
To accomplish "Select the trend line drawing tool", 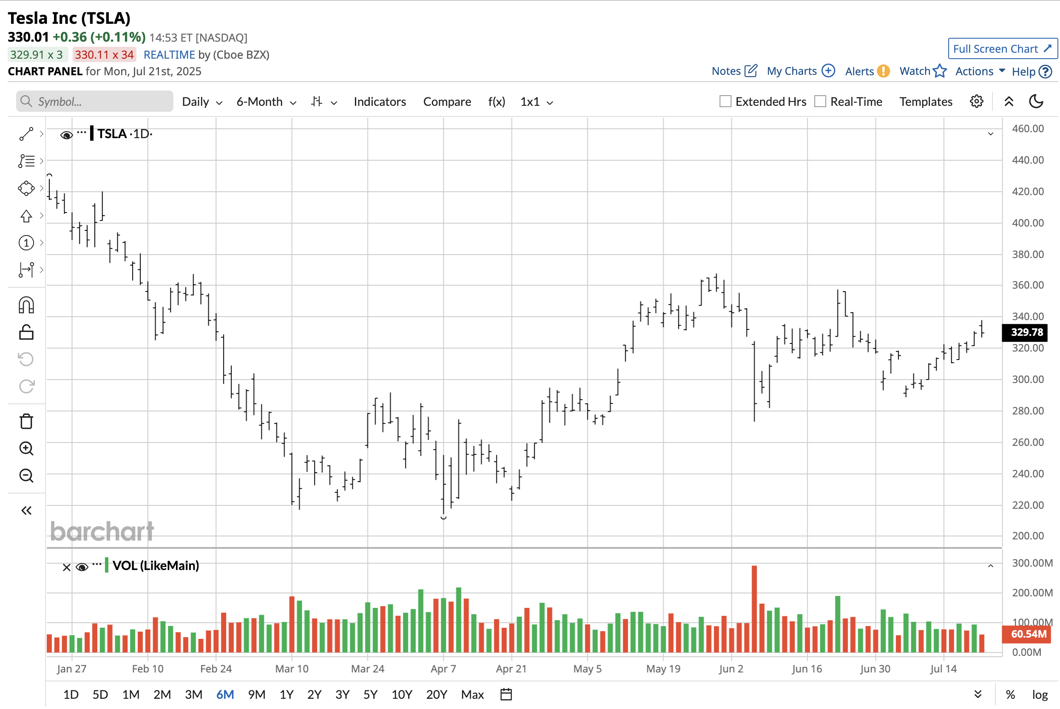I will pyautogui.click(x=26, y=134).
